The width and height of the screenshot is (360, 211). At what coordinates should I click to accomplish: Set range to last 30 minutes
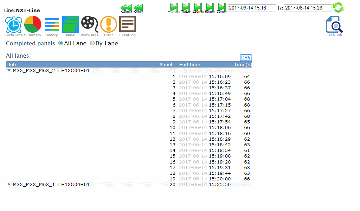[222, 7]
